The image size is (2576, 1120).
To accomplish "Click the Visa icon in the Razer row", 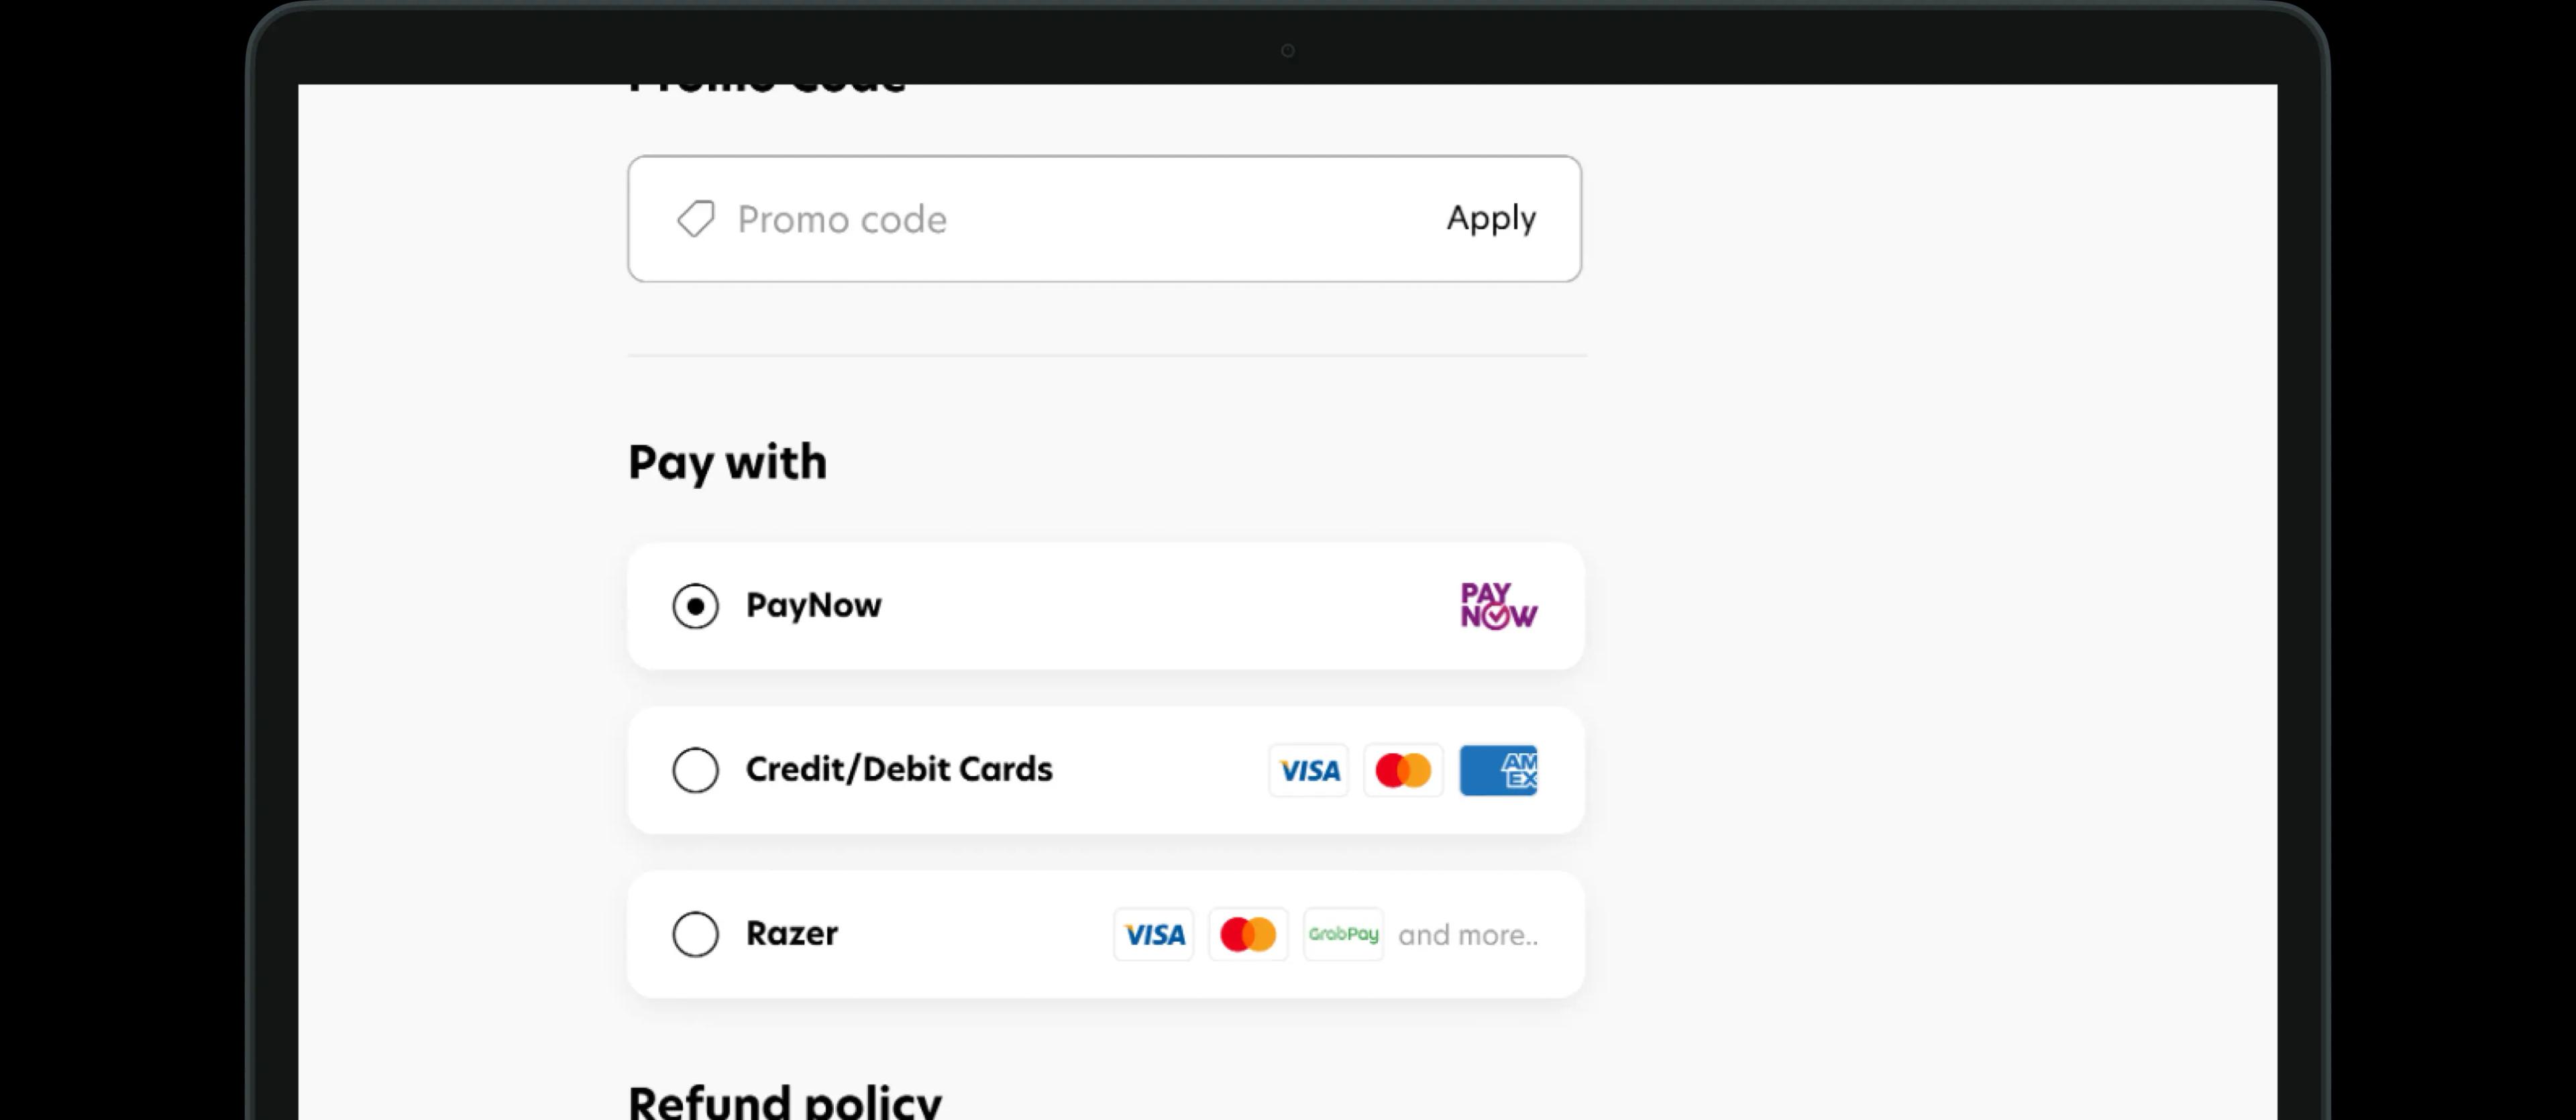I will [x=1153, y=934].
